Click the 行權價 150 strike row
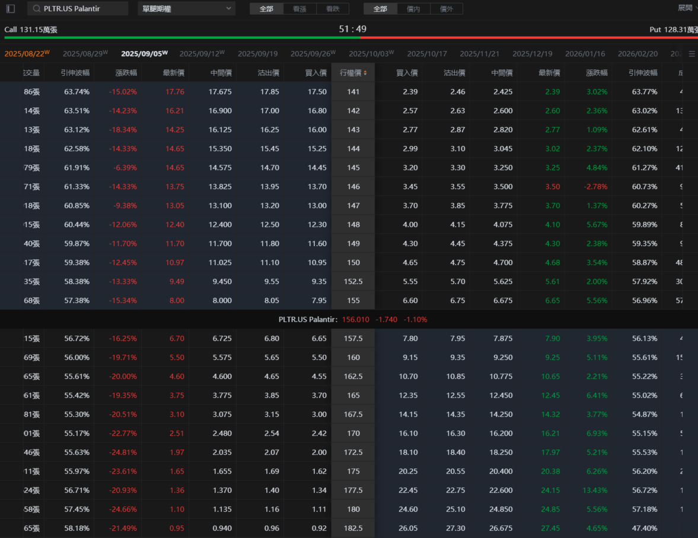The height and width of the screenshot is (538, 698). pos(353,262)
